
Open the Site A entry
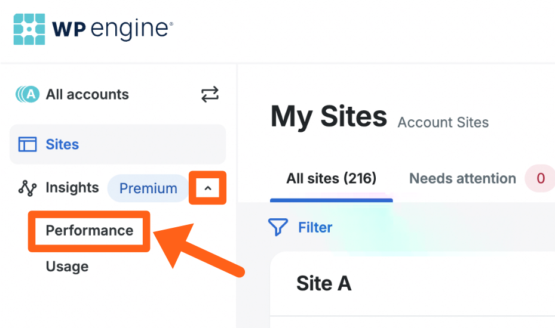pyautogui.click(x=323, y=284)
